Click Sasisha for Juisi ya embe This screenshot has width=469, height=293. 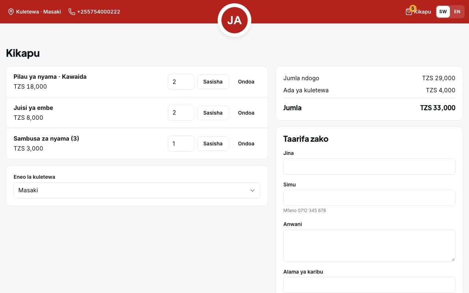[213, 113]
